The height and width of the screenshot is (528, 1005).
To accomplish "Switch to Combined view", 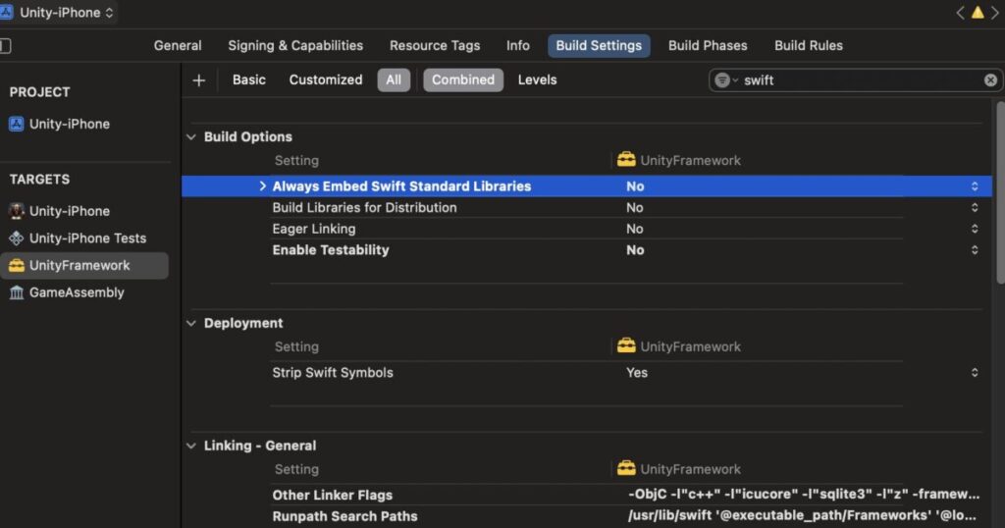I will click(x=463, y=80).
